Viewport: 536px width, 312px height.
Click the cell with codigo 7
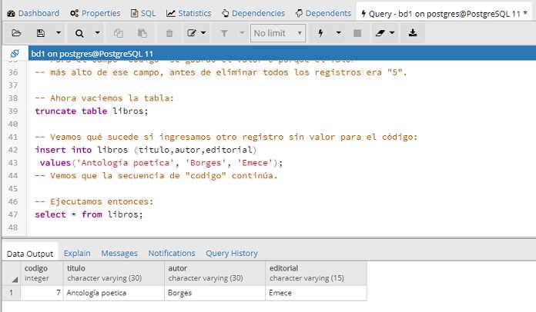[42, 293]
